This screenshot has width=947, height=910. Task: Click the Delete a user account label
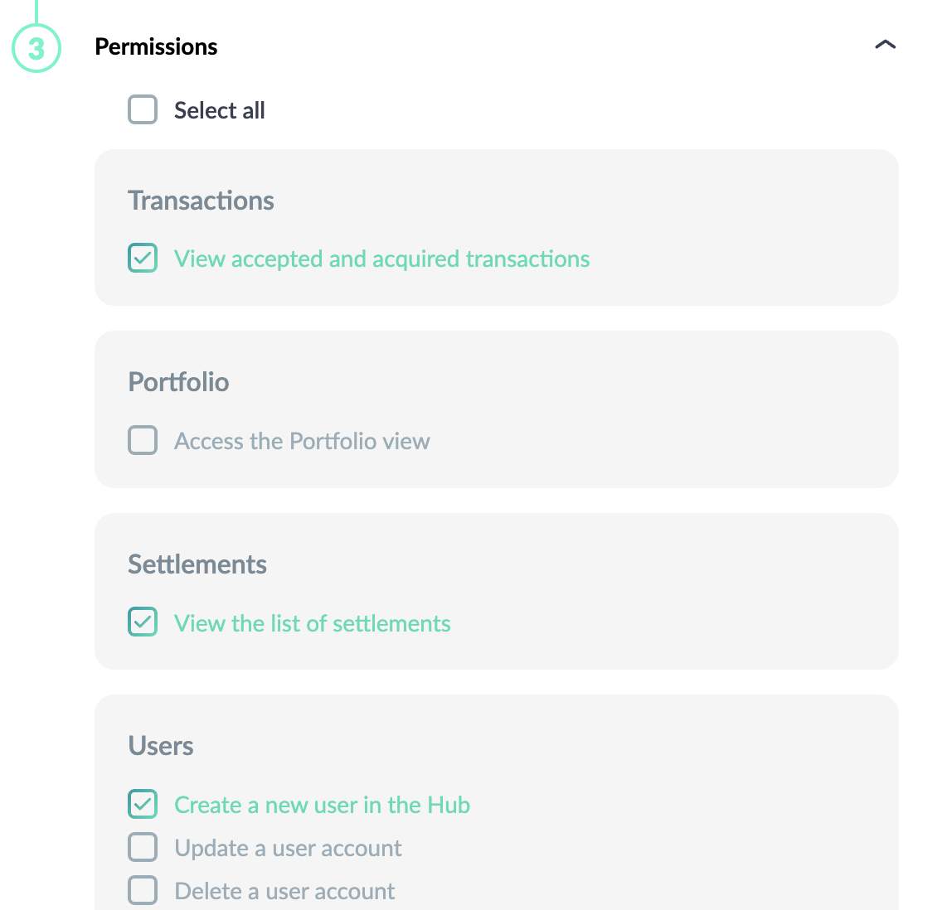pyautogui.click(x=284, y=891)
